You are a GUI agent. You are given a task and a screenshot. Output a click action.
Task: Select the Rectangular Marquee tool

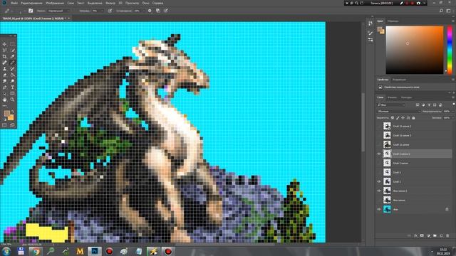(12, 44)
